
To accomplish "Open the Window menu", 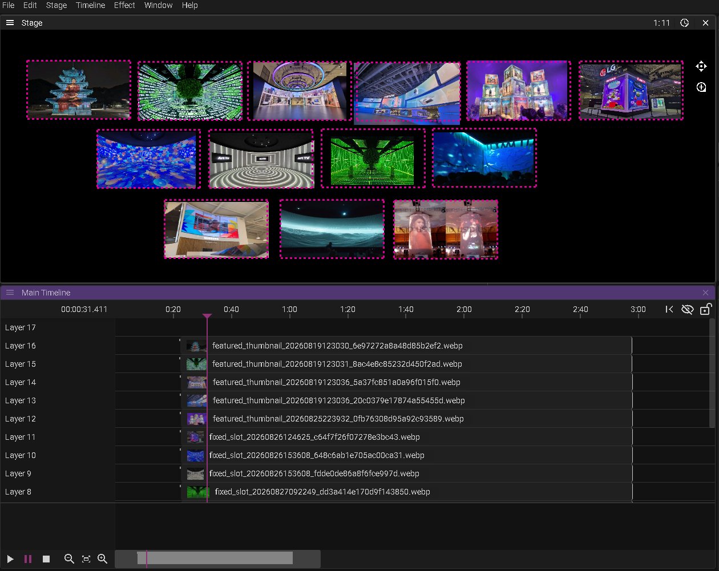I will point(158,5).
